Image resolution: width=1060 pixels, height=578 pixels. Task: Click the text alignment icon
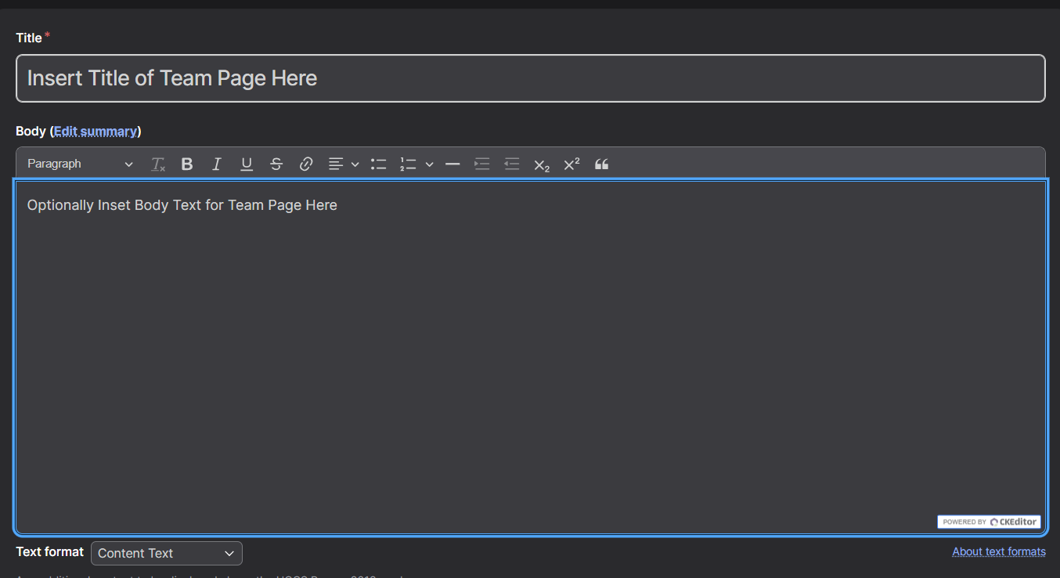(336, 164)
